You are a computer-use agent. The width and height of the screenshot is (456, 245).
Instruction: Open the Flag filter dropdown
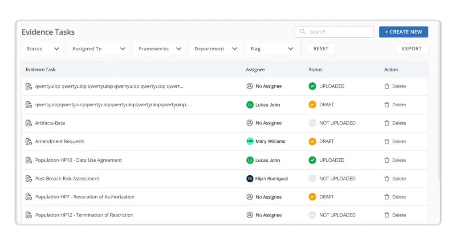[x=272, y=49]
